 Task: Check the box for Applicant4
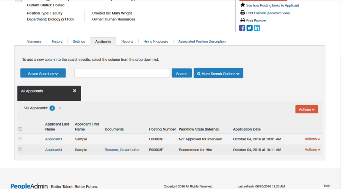20,149
